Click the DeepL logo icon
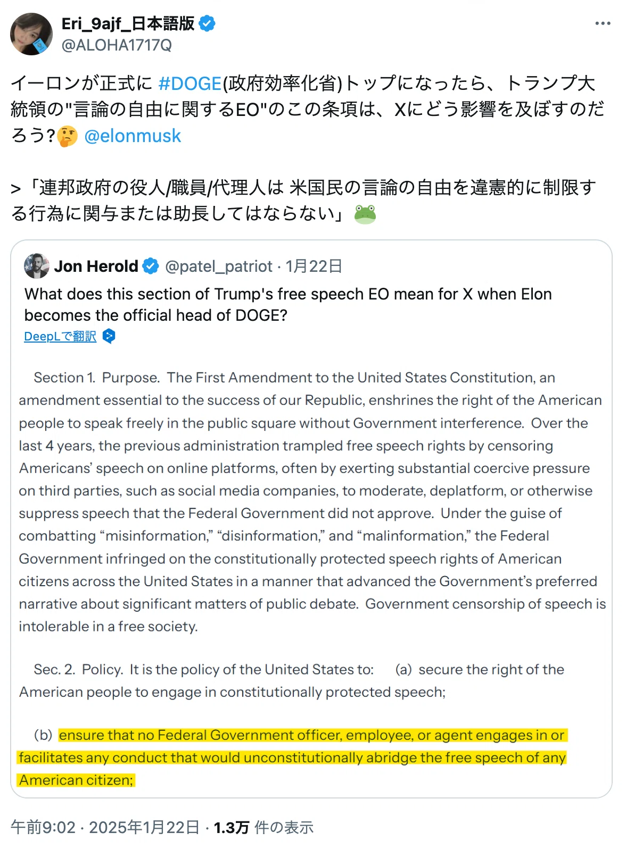This screenshot has width=626, height=849. [x=109, y=336]
